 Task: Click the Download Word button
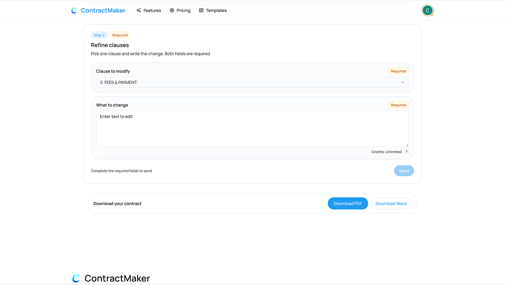391,203
